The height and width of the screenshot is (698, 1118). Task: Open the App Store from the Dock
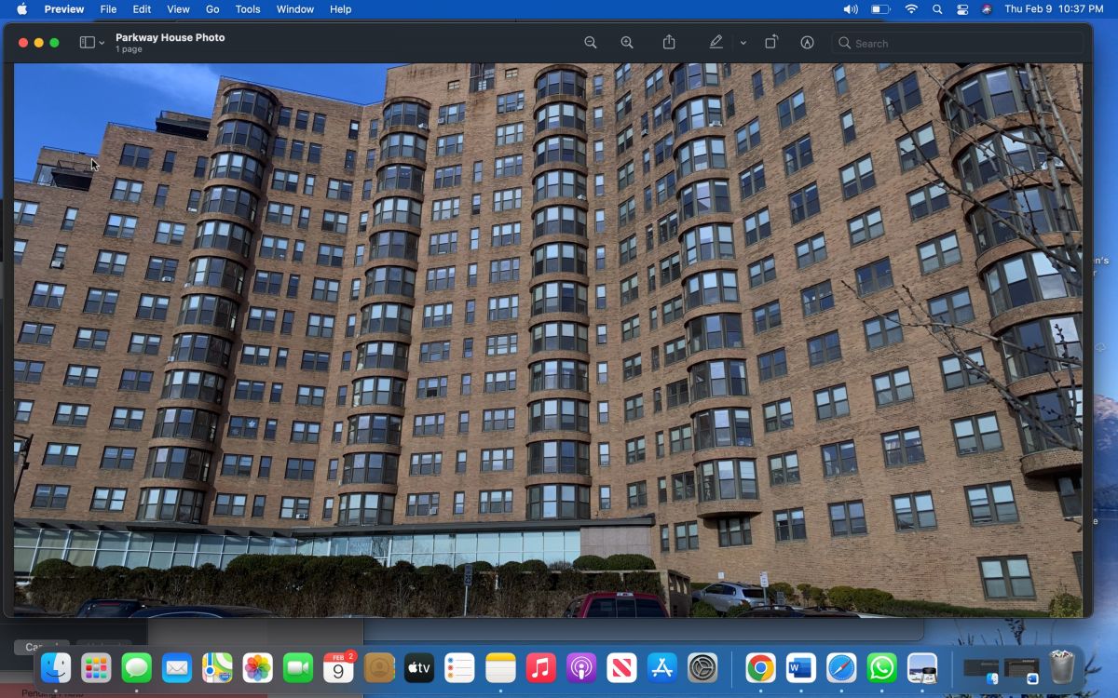(x=661, y=667)
